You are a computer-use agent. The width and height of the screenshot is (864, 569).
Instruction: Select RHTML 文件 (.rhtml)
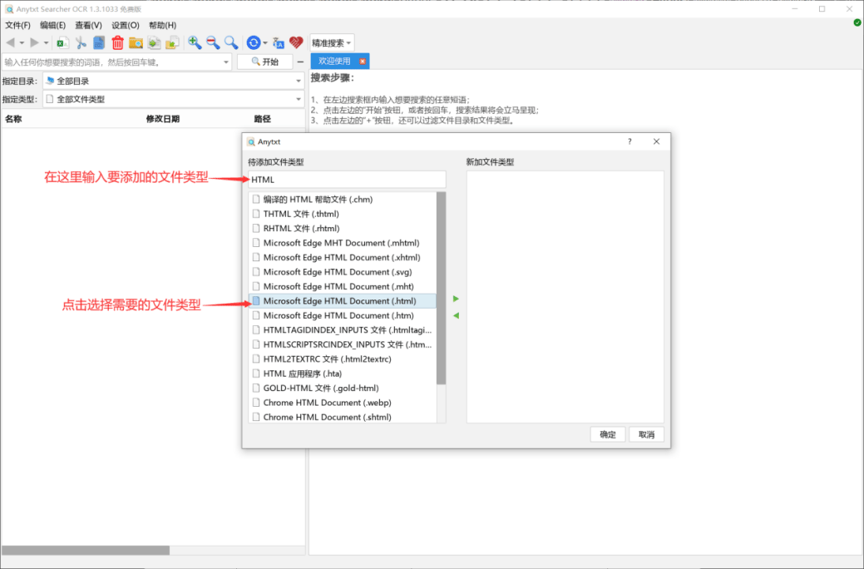coord(342,228)
